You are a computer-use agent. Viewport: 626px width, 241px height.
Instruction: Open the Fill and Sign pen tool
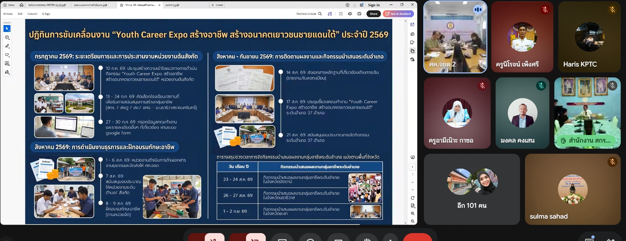pos(7,72)
